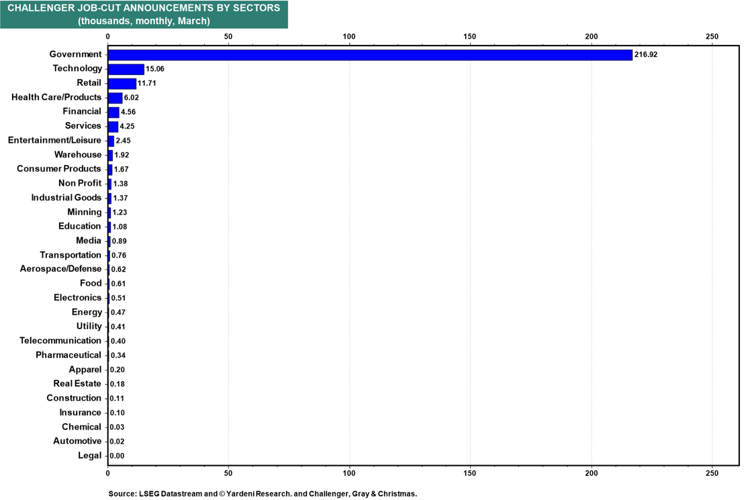Image resolution: width=752 pixels, height=500 pixels.
Task: Click the Consumer Products label
Action: (x=59, y=169)
